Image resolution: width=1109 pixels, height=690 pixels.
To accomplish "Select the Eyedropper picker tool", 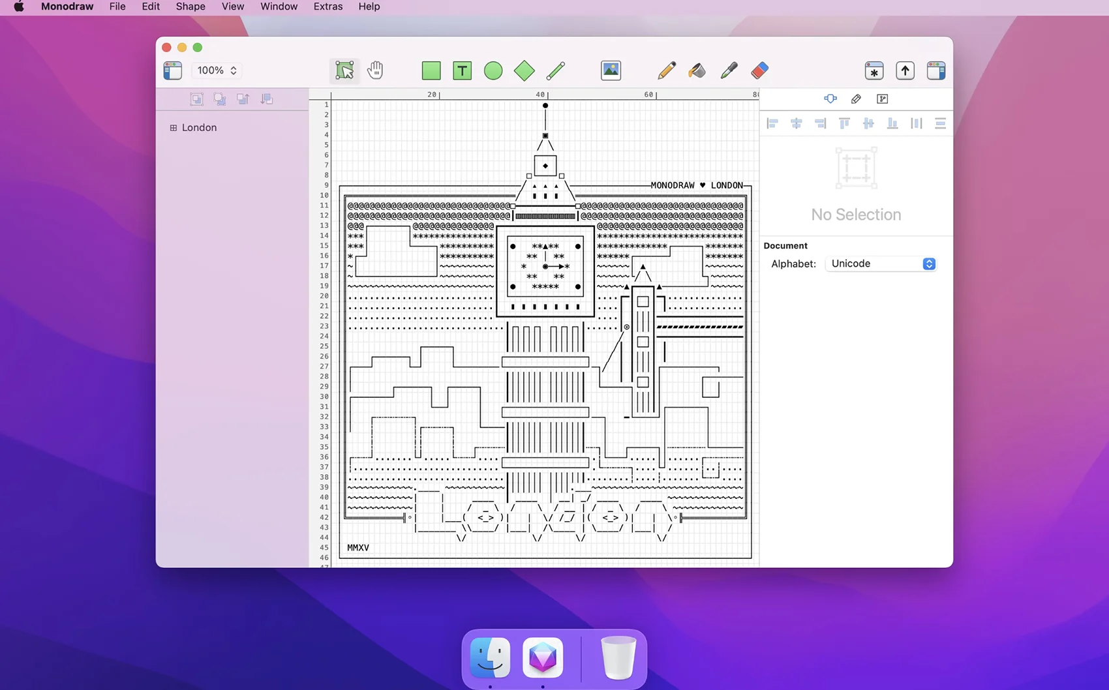I will [729, 70].
